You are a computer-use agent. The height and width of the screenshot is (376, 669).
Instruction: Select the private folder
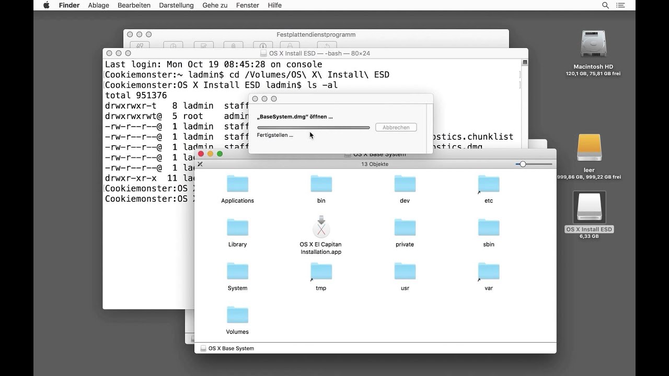coord(405,228)
